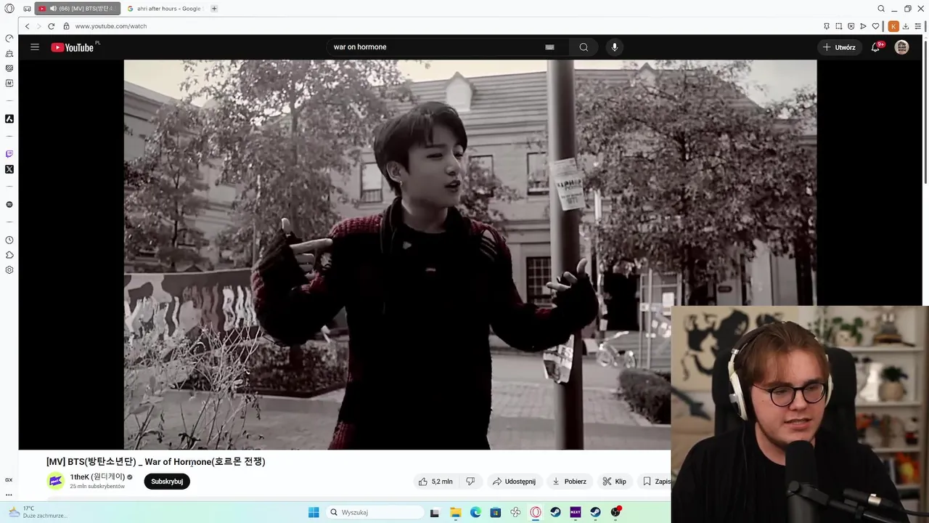This screenshot has height=523, width=929.
Task: Open the Aria AI sidebar icon
Action: [x=9, y=118]
